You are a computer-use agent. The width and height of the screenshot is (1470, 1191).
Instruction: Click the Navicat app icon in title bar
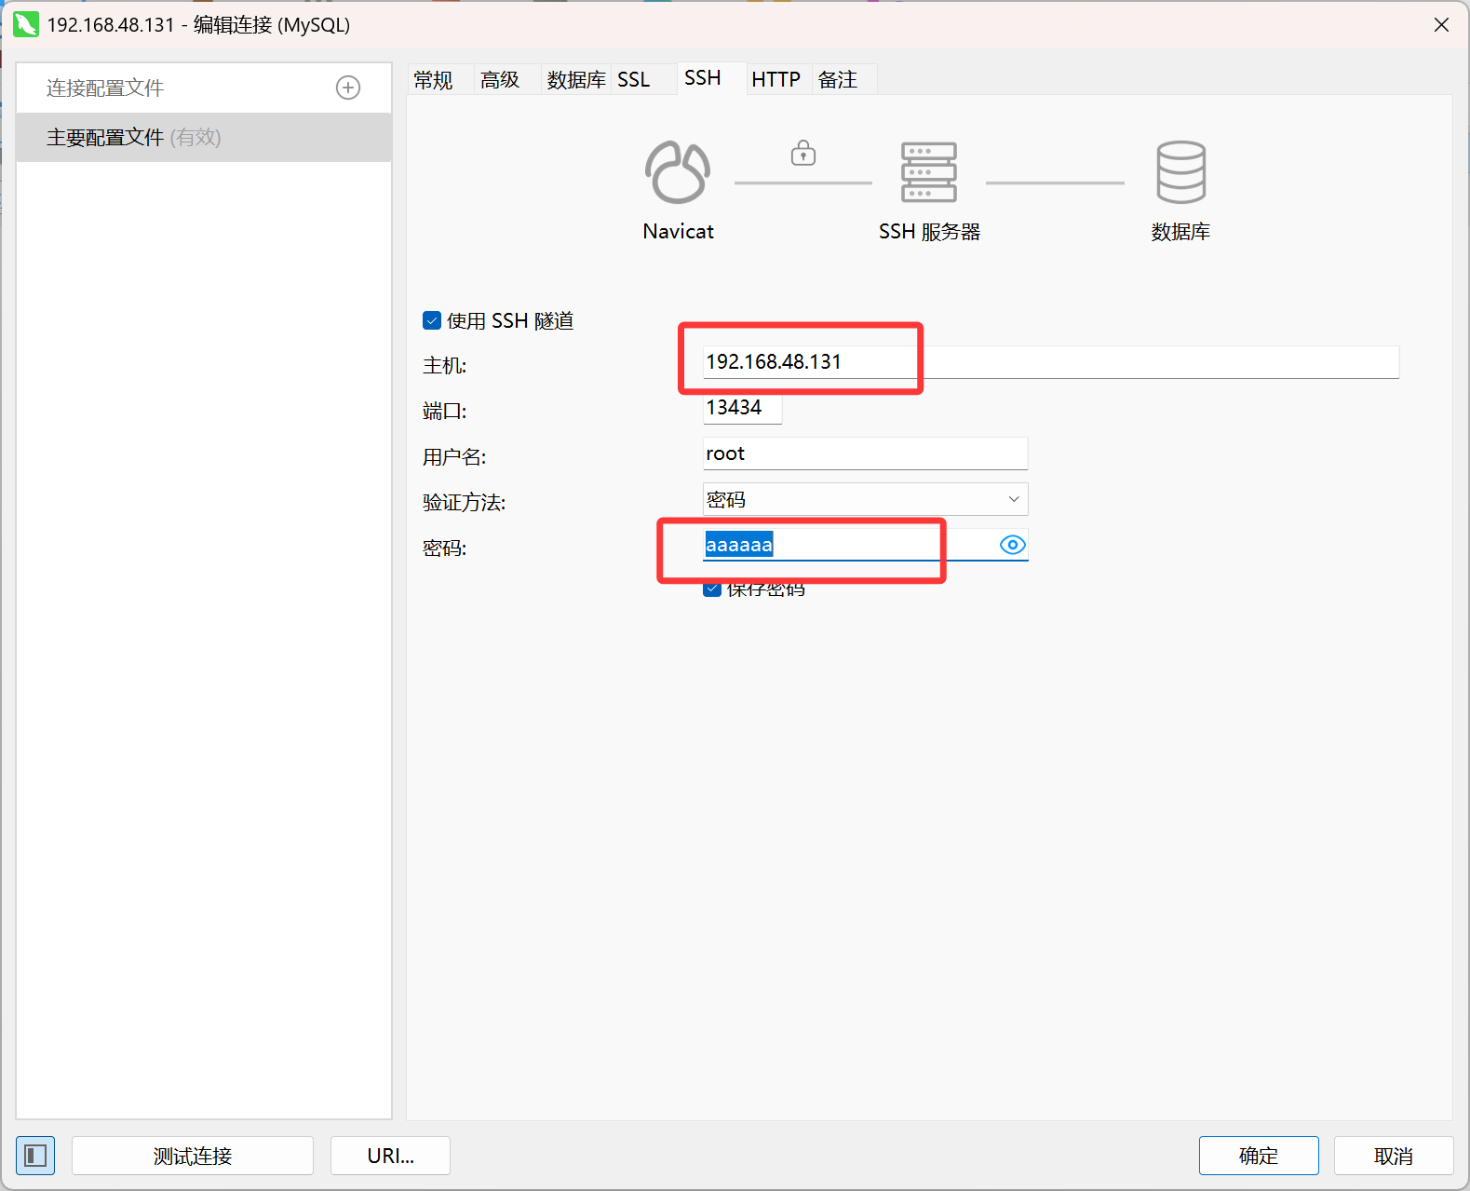(26, 24)
